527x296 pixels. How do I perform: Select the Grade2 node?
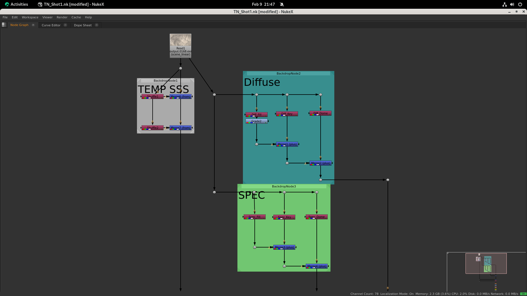(x=256, y=121)
